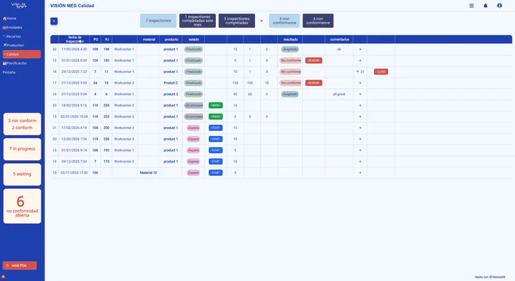
Task: Click START for inspection row 21
Action: 216,128
